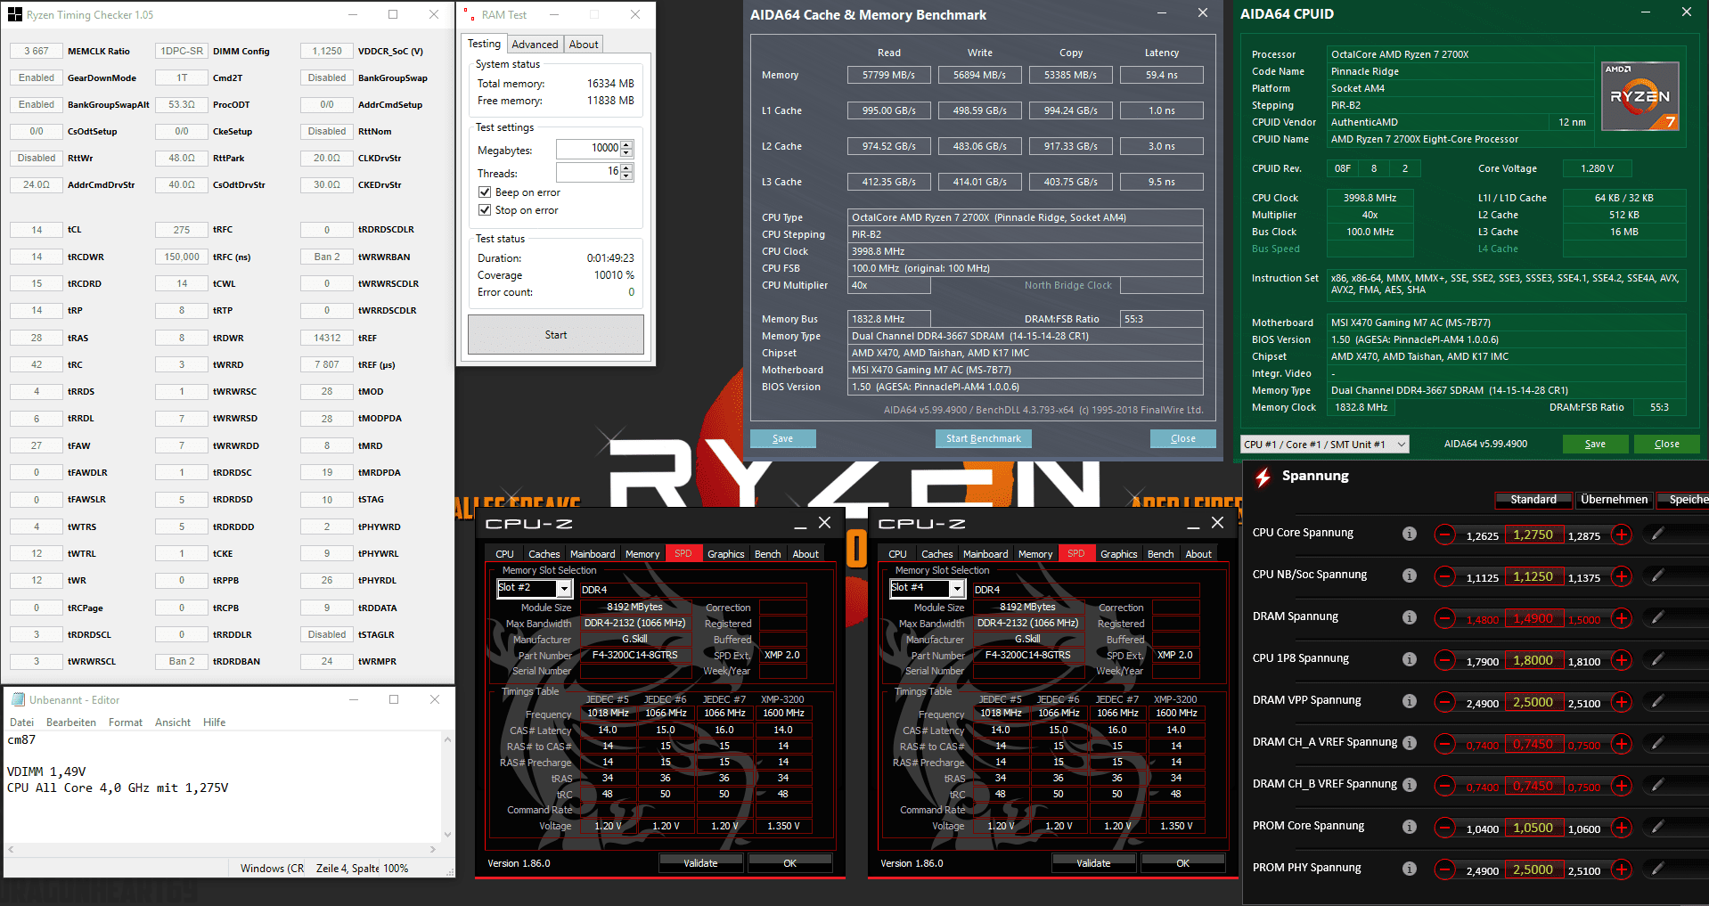Switch to Advanced tab in RAM Test
Viewport: 1709px width, 906px height.
(535, 45)
